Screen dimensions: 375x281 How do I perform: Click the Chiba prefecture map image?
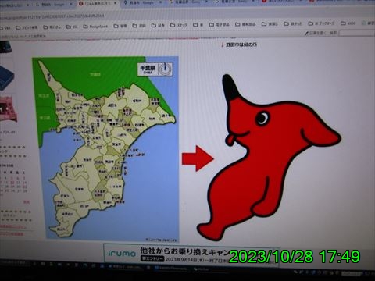click(105, 149)
